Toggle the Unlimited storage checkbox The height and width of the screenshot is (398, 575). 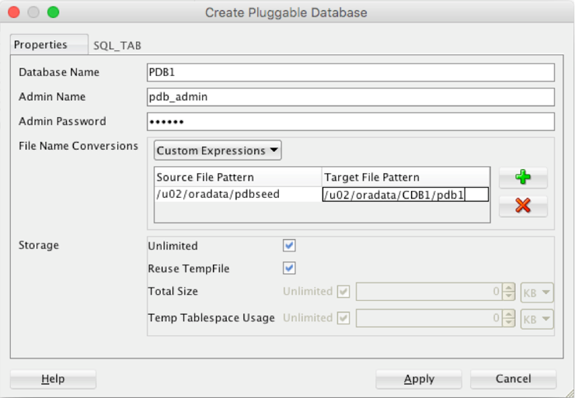pyautogui.click(x=289, y=246)
